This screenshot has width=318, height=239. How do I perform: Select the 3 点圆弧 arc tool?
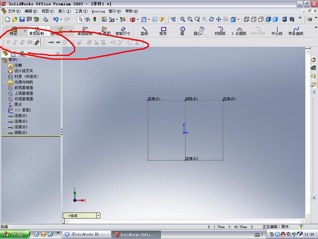click(239, 31)
